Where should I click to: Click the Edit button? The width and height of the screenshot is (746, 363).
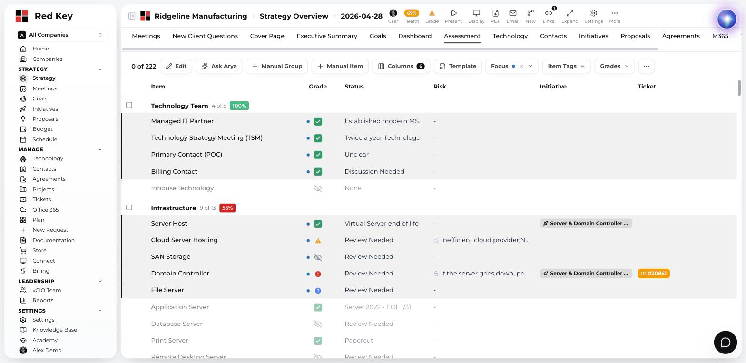176,66
